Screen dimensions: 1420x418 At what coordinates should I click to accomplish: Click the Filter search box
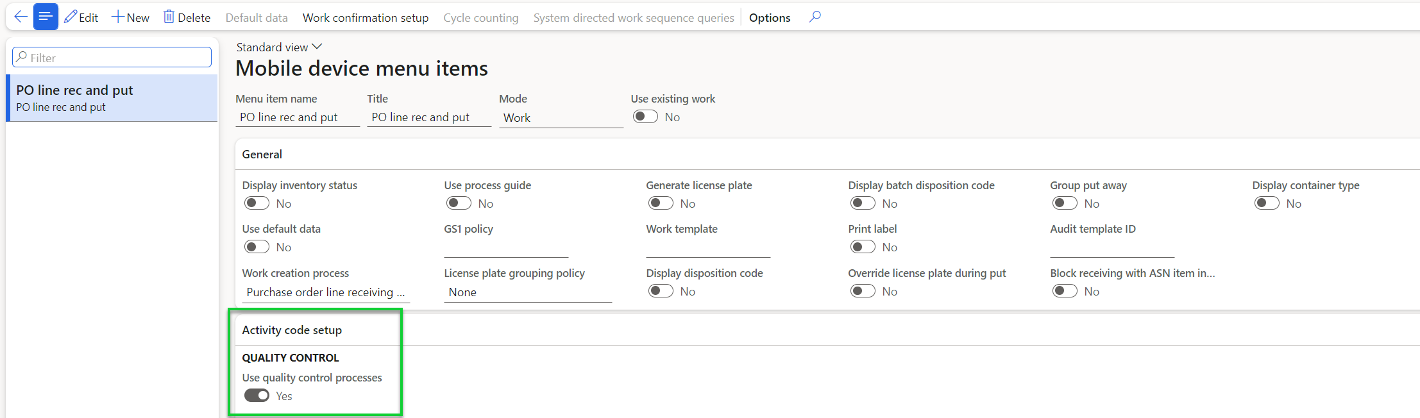[x=112, y=57]
